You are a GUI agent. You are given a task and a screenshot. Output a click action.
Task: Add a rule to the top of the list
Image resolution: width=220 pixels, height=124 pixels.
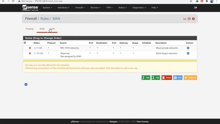(x=146, y=77)
